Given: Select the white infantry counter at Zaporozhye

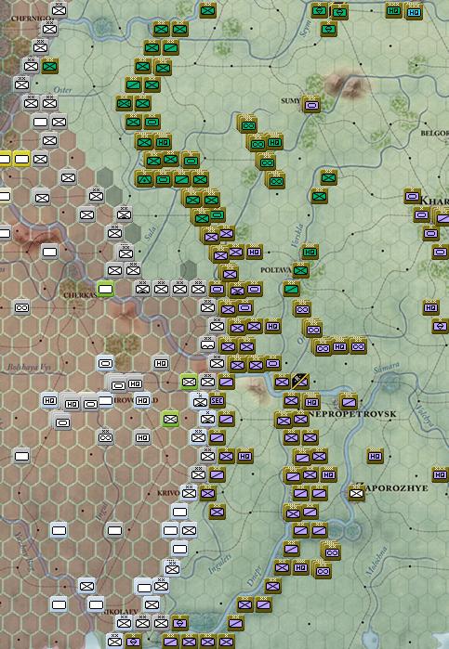Looking at the screenshot, I should coord(356,493).
